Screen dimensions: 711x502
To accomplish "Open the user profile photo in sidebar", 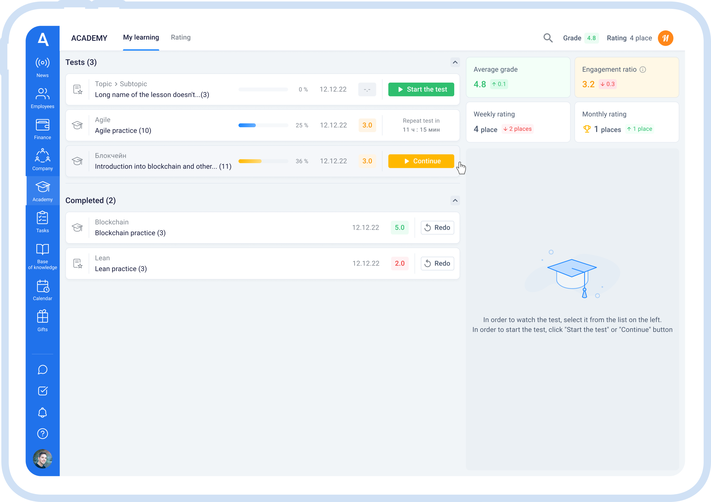I will pyautogui.click(x=42, y=459).
